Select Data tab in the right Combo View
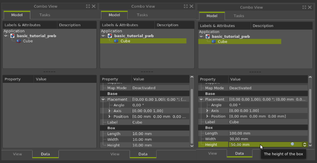This screenshot has width=317, height=163. pyautogui.click(x=240, y=154)
